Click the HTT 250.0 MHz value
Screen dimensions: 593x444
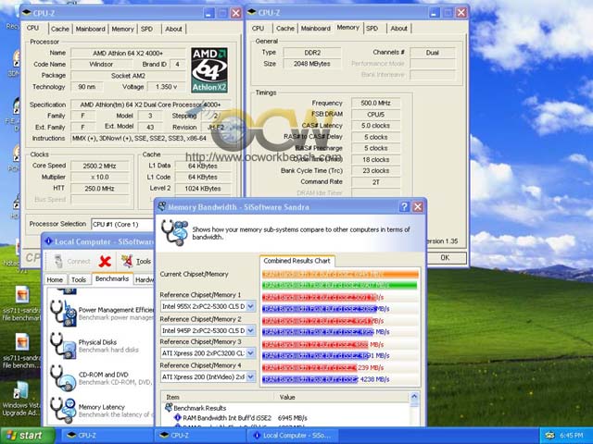pos(99,189)
